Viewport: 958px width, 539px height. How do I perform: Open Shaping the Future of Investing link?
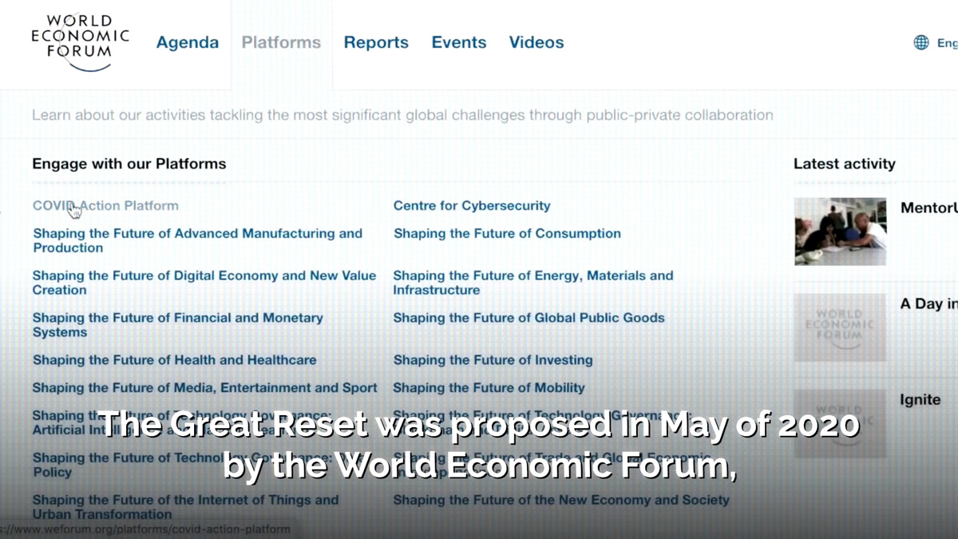click(x=493, y=360)
